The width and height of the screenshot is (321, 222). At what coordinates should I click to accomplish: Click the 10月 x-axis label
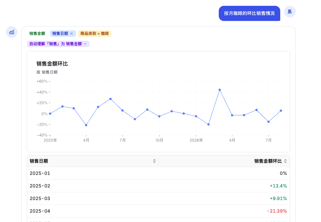coord(159,140)
